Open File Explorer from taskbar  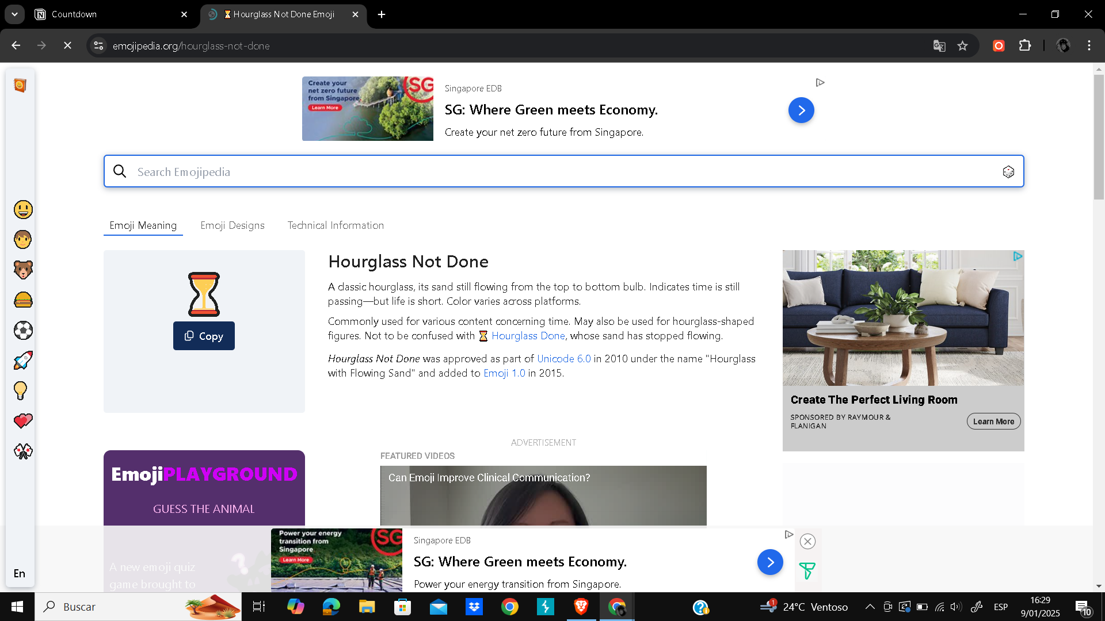367,607
